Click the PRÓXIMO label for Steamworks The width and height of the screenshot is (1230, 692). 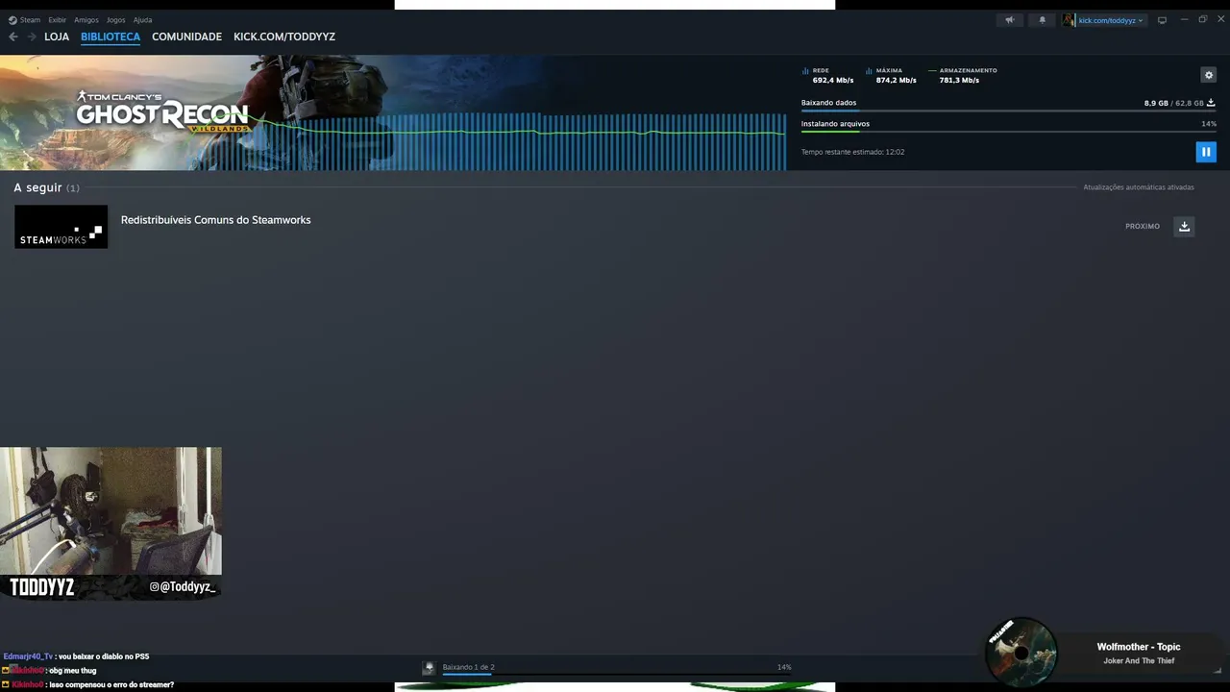click(x=1143, y=227)
